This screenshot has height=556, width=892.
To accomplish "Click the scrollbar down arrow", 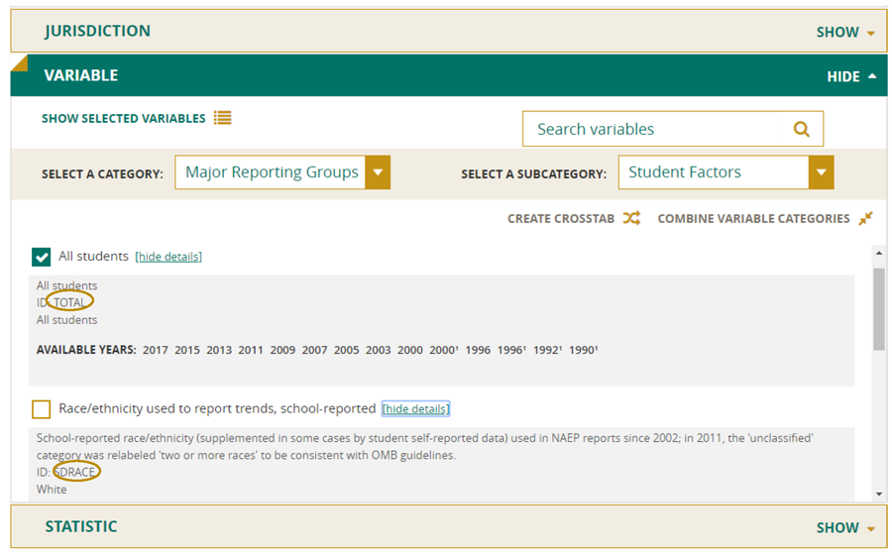I will pyautogui.click(x=879, y=494).
